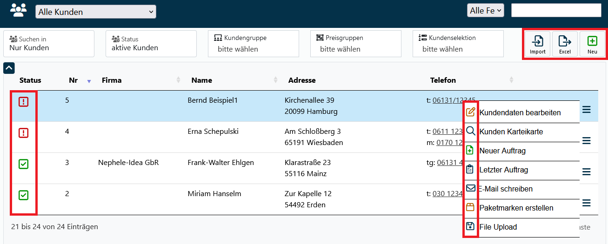Toggle green check status for Miriam Hanselm
The height and width of the screenshot is (244, 608).
(24, 195)
